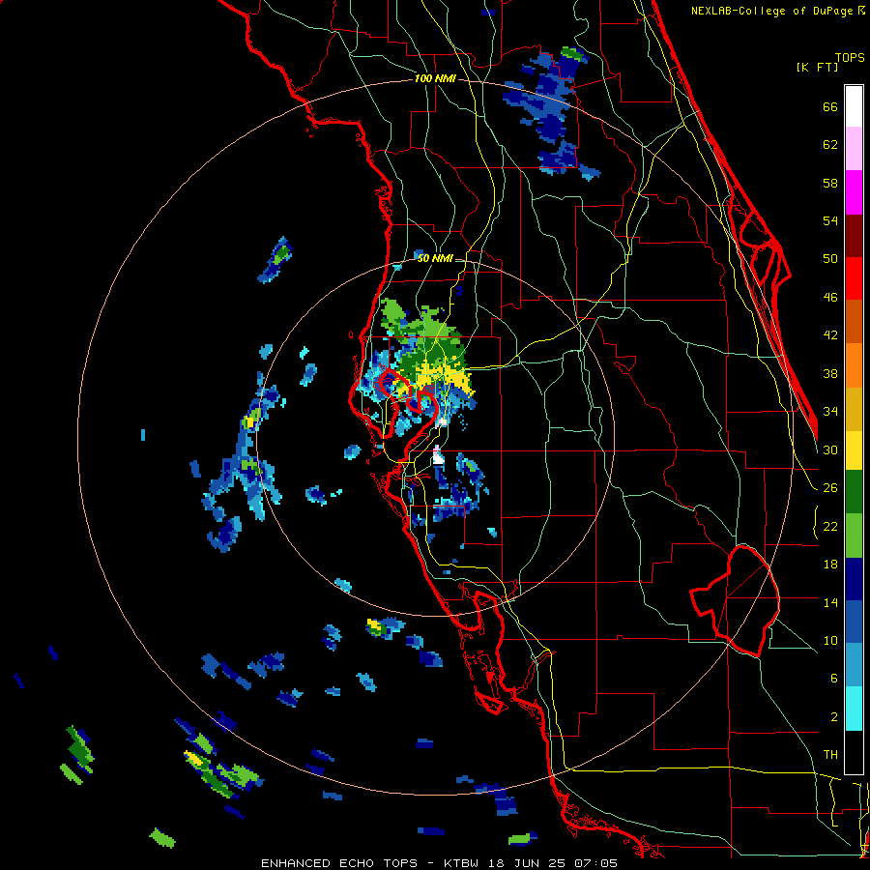The image size is (870, 870).
Task: Click the dark green 26 kft legend swatch
Action: click(854, 492)
